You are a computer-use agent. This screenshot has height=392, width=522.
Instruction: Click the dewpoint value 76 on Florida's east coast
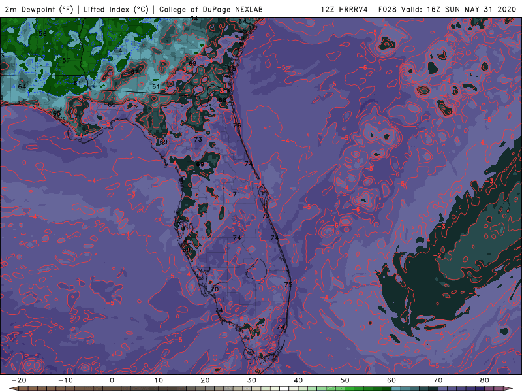tap(237, 125)
